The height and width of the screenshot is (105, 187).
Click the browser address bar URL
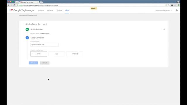(x=38, y=5)
